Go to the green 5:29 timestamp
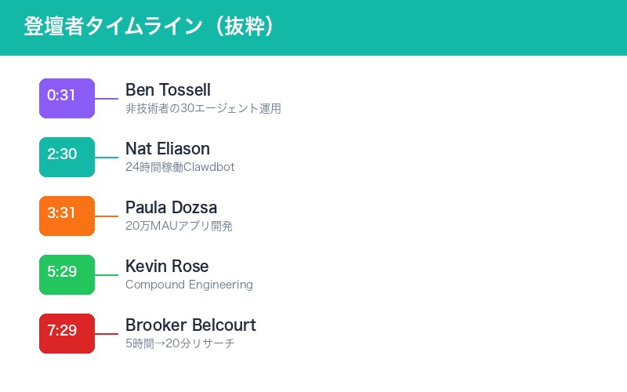627x392 pixels. click(x=67, y=274)
